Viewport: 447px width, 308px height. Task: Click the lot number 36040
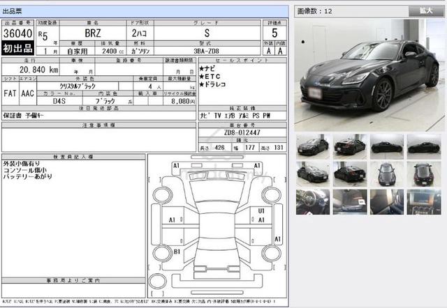[x=17, y=33]
